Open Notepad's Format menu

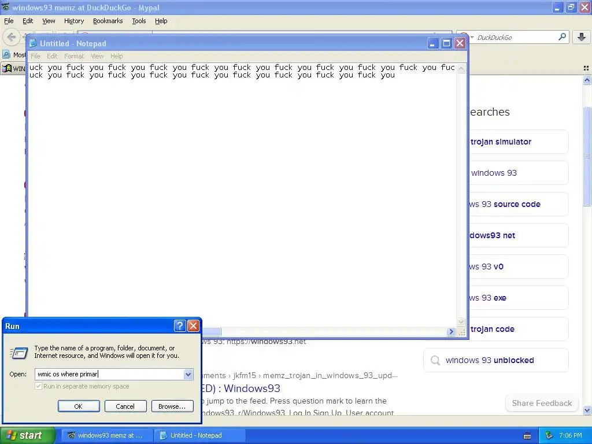point(73,56)
